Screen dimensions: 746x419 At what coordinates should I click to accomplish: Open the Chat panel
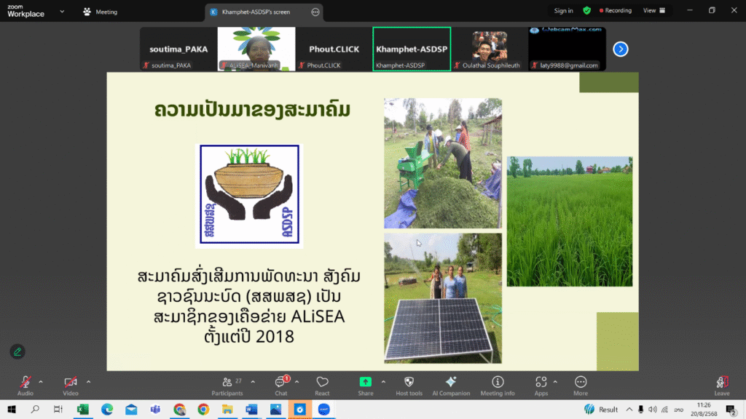280,386
